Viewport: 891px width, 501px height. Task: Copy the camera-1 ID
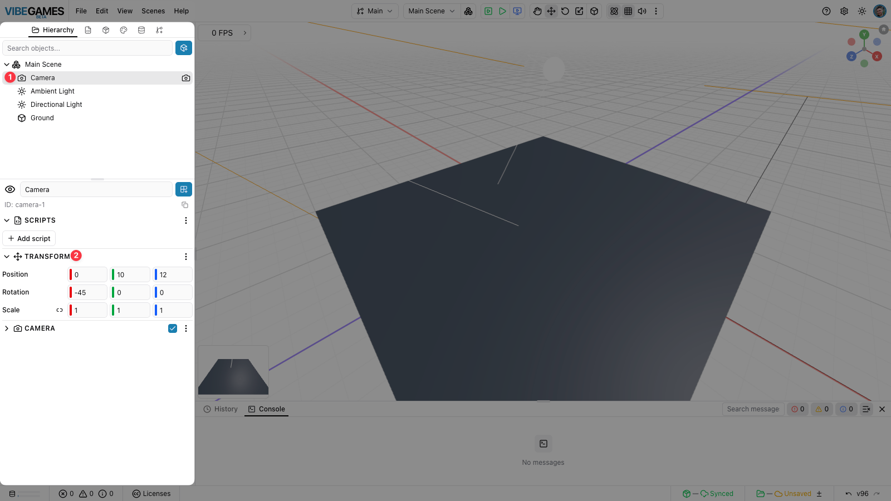tap(185, 205)
